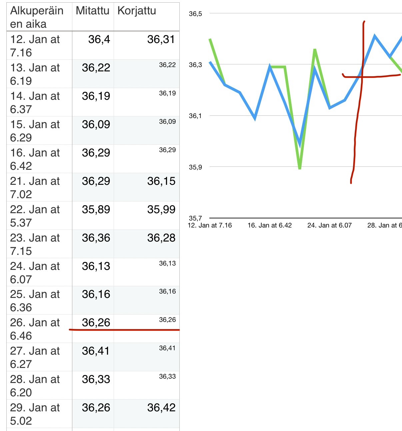Click measured value 36,09 cell
The width and height of the screenshot is (402, 431).
(93, 131)
